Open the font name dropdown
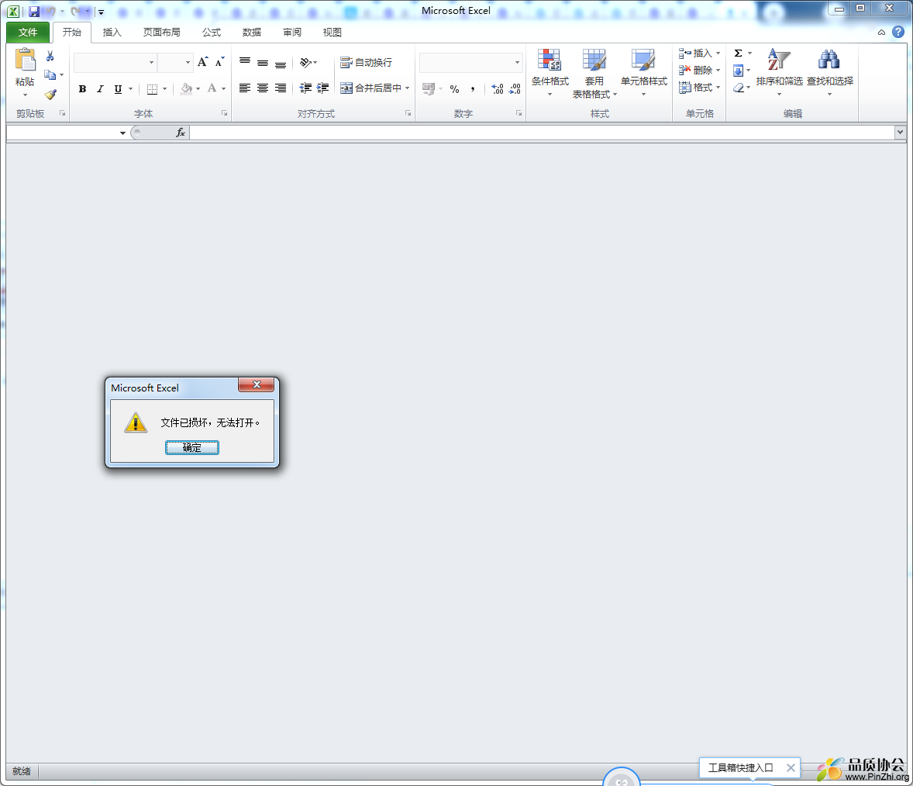The image size is (913, 786). [x=151, y=62]
